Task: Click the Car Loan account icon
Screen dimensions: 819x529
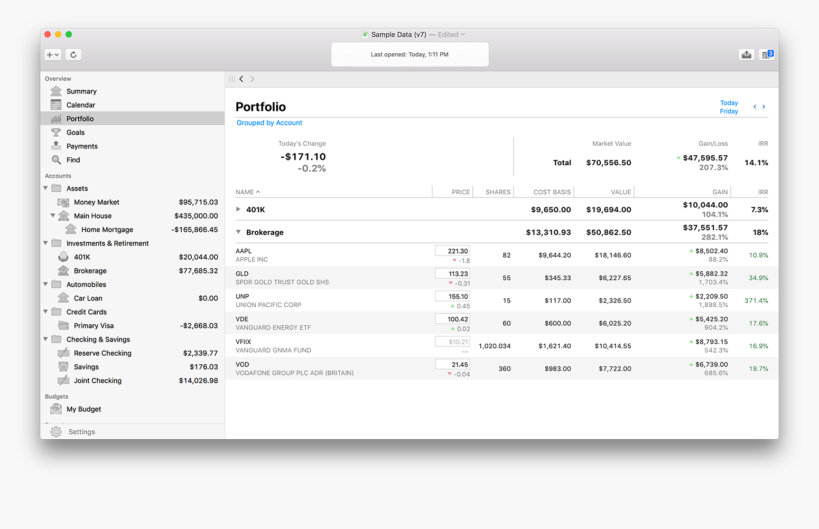Action: tap(63, 298)
